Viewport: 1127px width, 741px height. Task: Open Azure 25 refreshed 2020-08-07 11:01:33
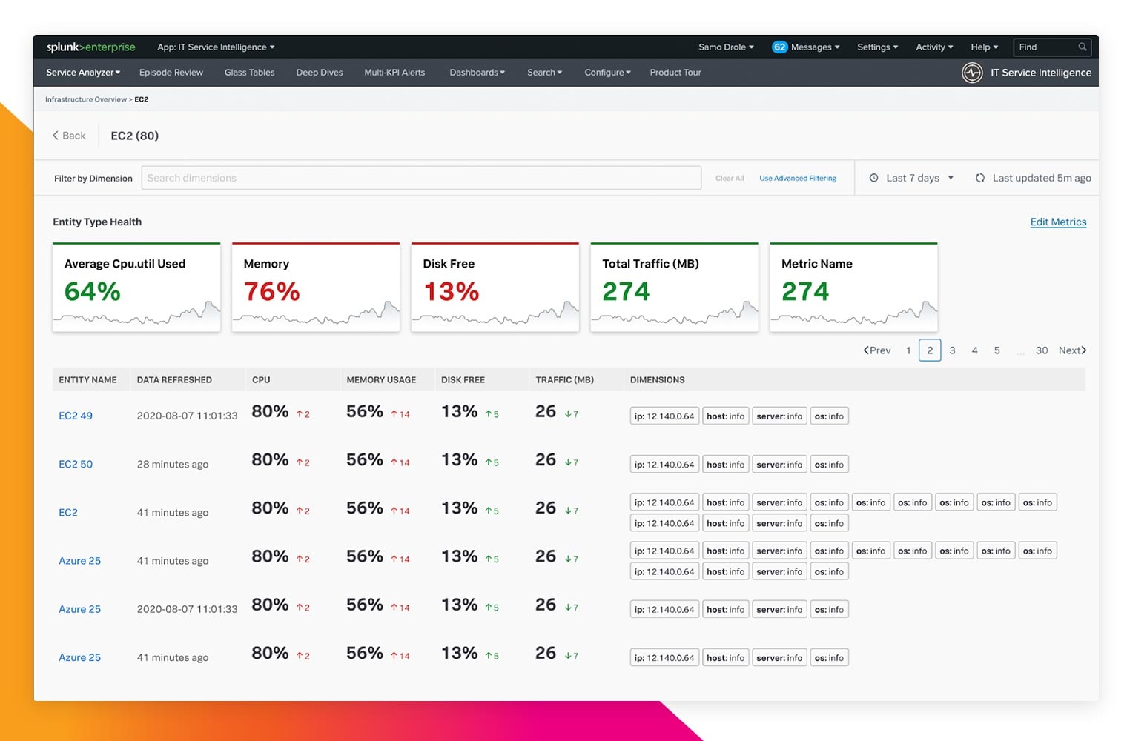[x=79, y=609]
